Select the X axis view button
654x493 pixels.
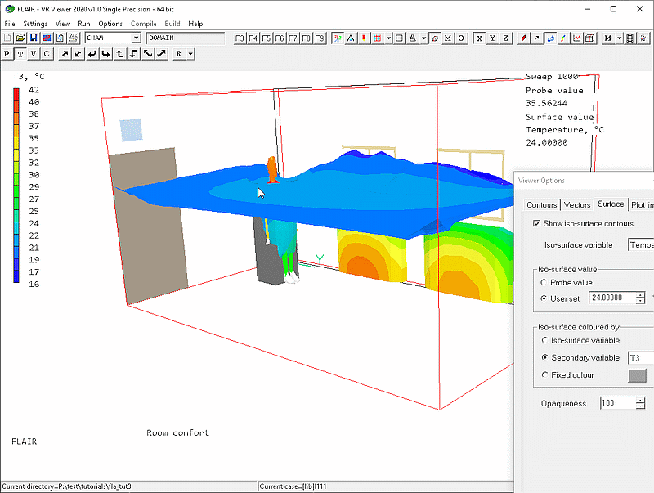[480, 38]
